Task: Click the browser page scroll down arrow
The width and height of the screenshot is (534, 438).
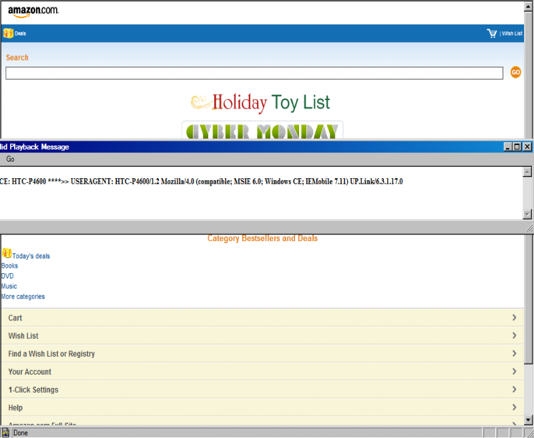Action: [x=528, y=420]
